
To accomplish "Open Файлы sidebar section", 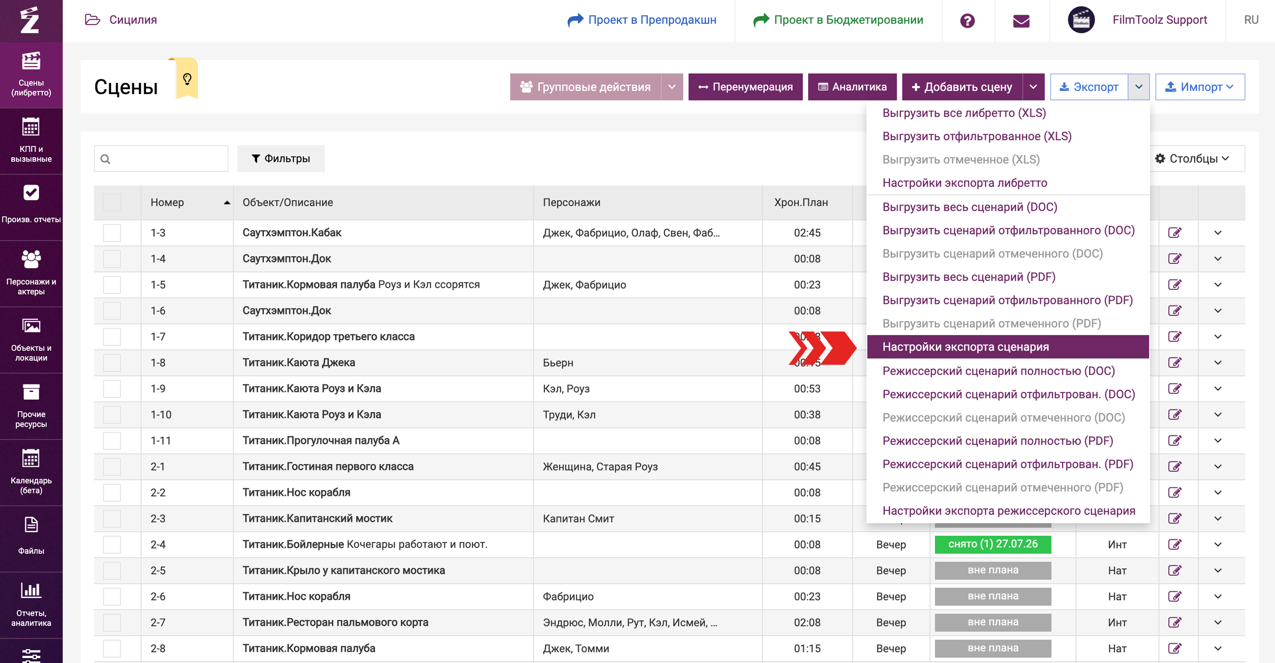I will (31, 539).
